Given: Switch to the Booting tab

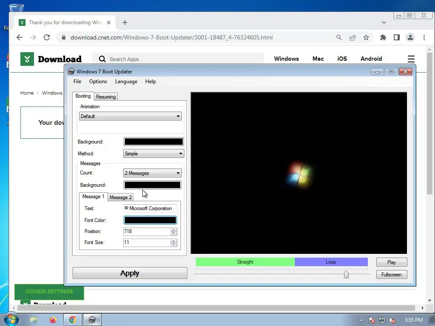Looking at the screenshot, I should pyautogui.click(x=83, y=96).
